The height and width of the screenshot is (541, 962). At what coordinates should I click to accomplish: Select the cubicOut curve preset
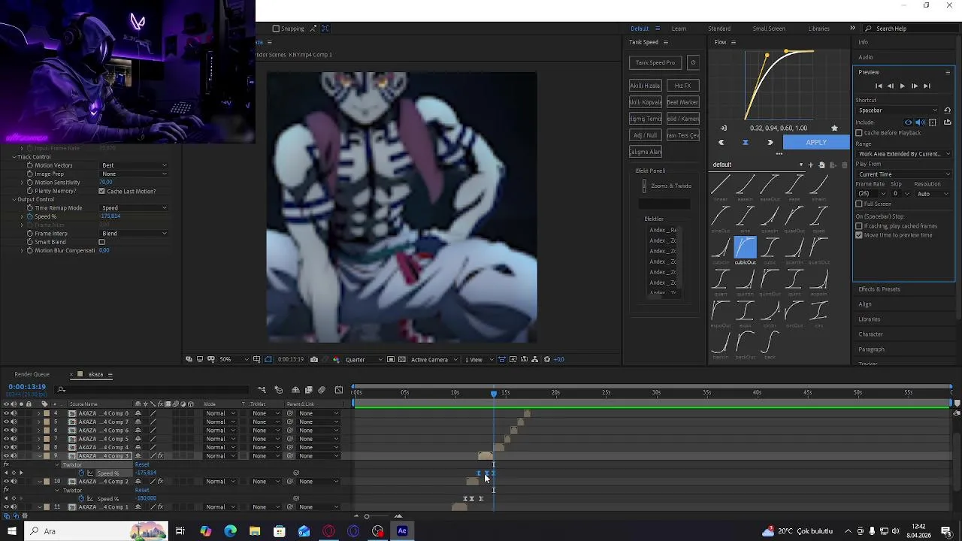coord(745,249)
